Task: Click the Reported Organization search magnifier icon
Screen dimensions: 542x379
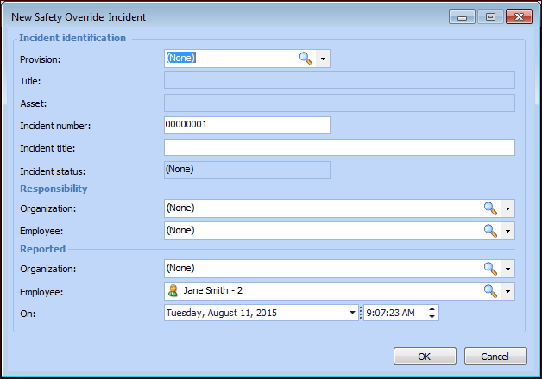Action: (x=489, y=269)
